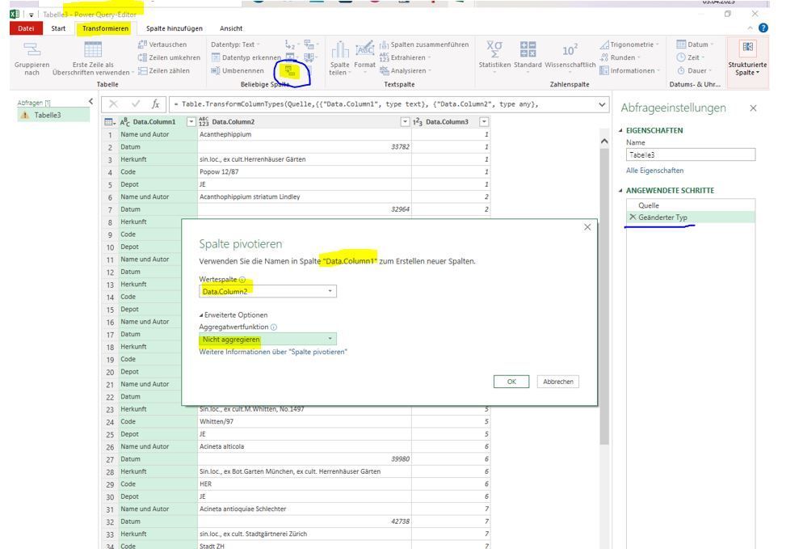Open the Strukturierte Spalte menu
Image resolution: width=799 pixels, height=549 pixels.
coord(747,58)
